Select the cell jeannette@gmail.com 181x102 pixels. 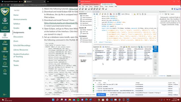click(x=100, y=52)
